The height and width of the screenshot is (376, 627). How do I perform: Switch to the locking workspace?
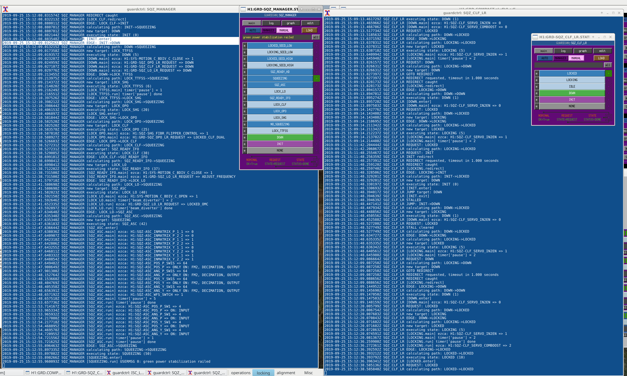point(263,373)
